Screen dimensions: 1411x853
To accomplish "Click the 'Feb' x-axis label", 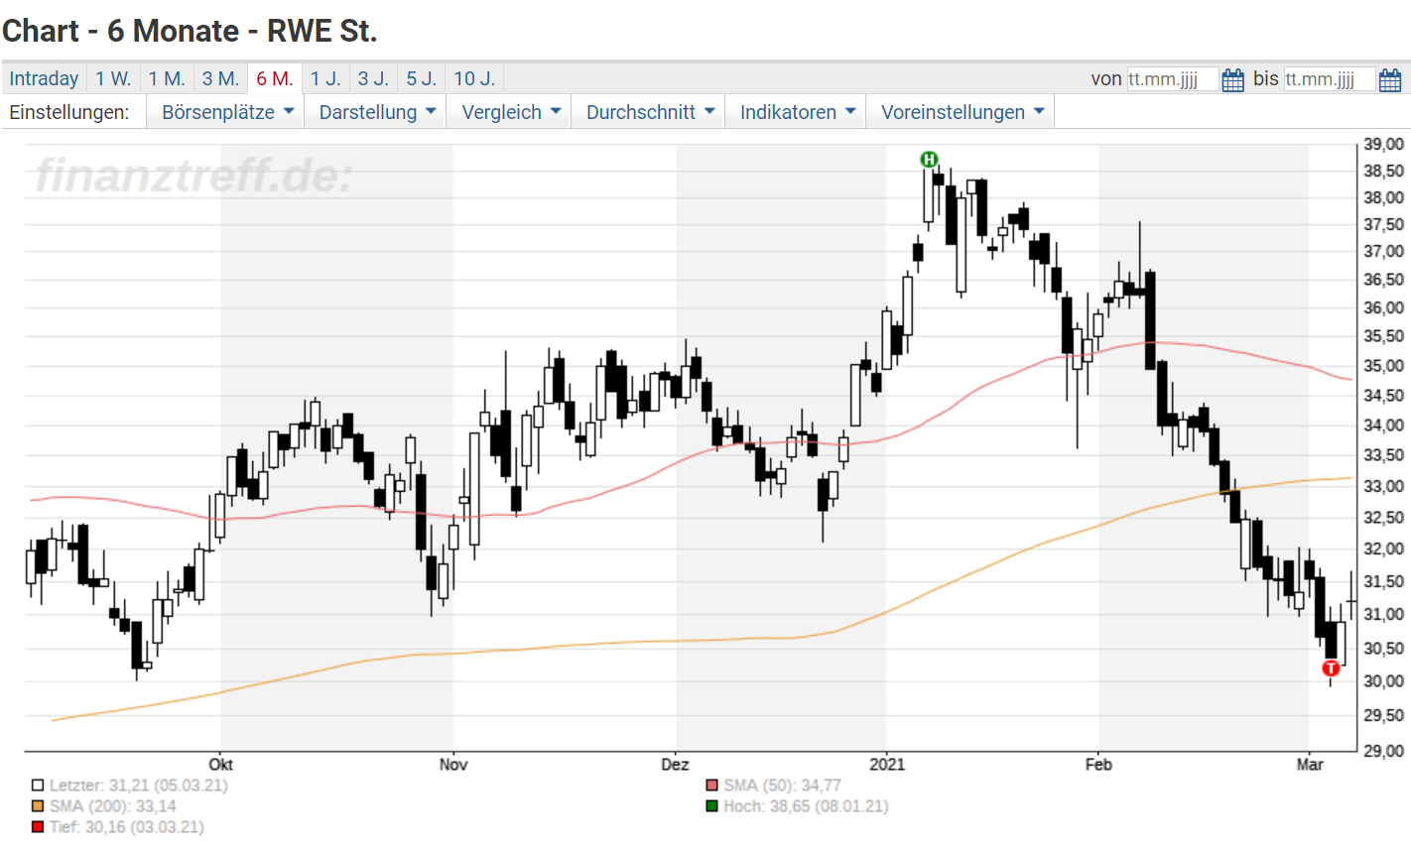I will (1098, 764).
